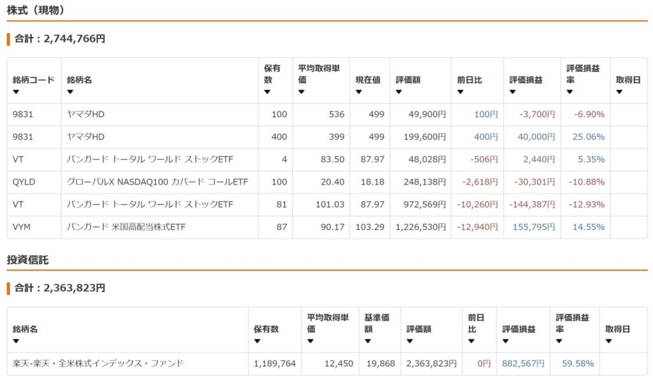Viewport: 653px width, 380px height.
Task: Sort investment trusts by 銘柄名 arrow
Action: [x=16, y=341]
